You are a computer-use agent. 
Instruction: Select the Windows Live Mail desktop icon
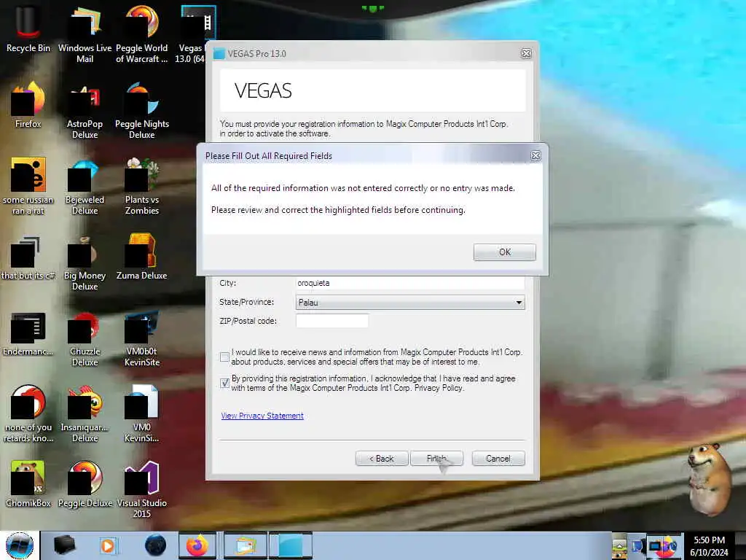[85, 34]
